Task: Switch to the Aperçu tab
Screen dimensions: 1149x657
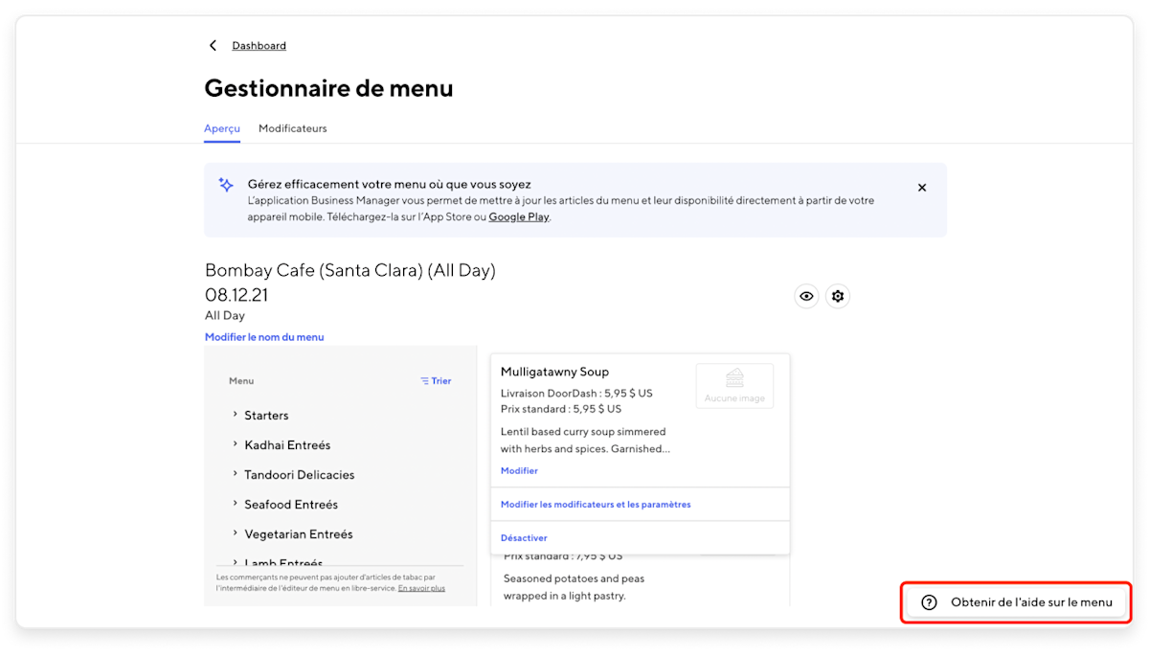Action: (x=222, y=128)
